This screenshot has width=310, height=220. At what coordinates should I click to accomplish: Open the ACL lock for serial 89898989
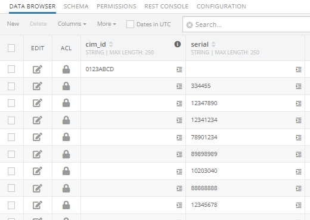pyautogui.click(x=66, y=154)
